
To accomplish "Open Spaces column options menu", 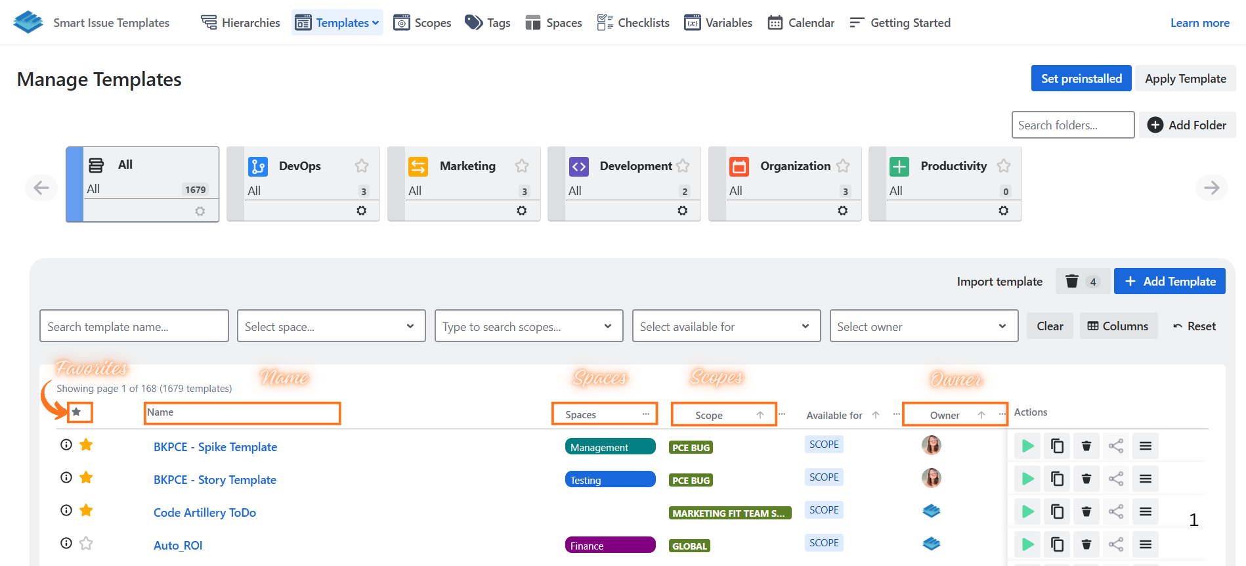I will [x=646, y=414].
